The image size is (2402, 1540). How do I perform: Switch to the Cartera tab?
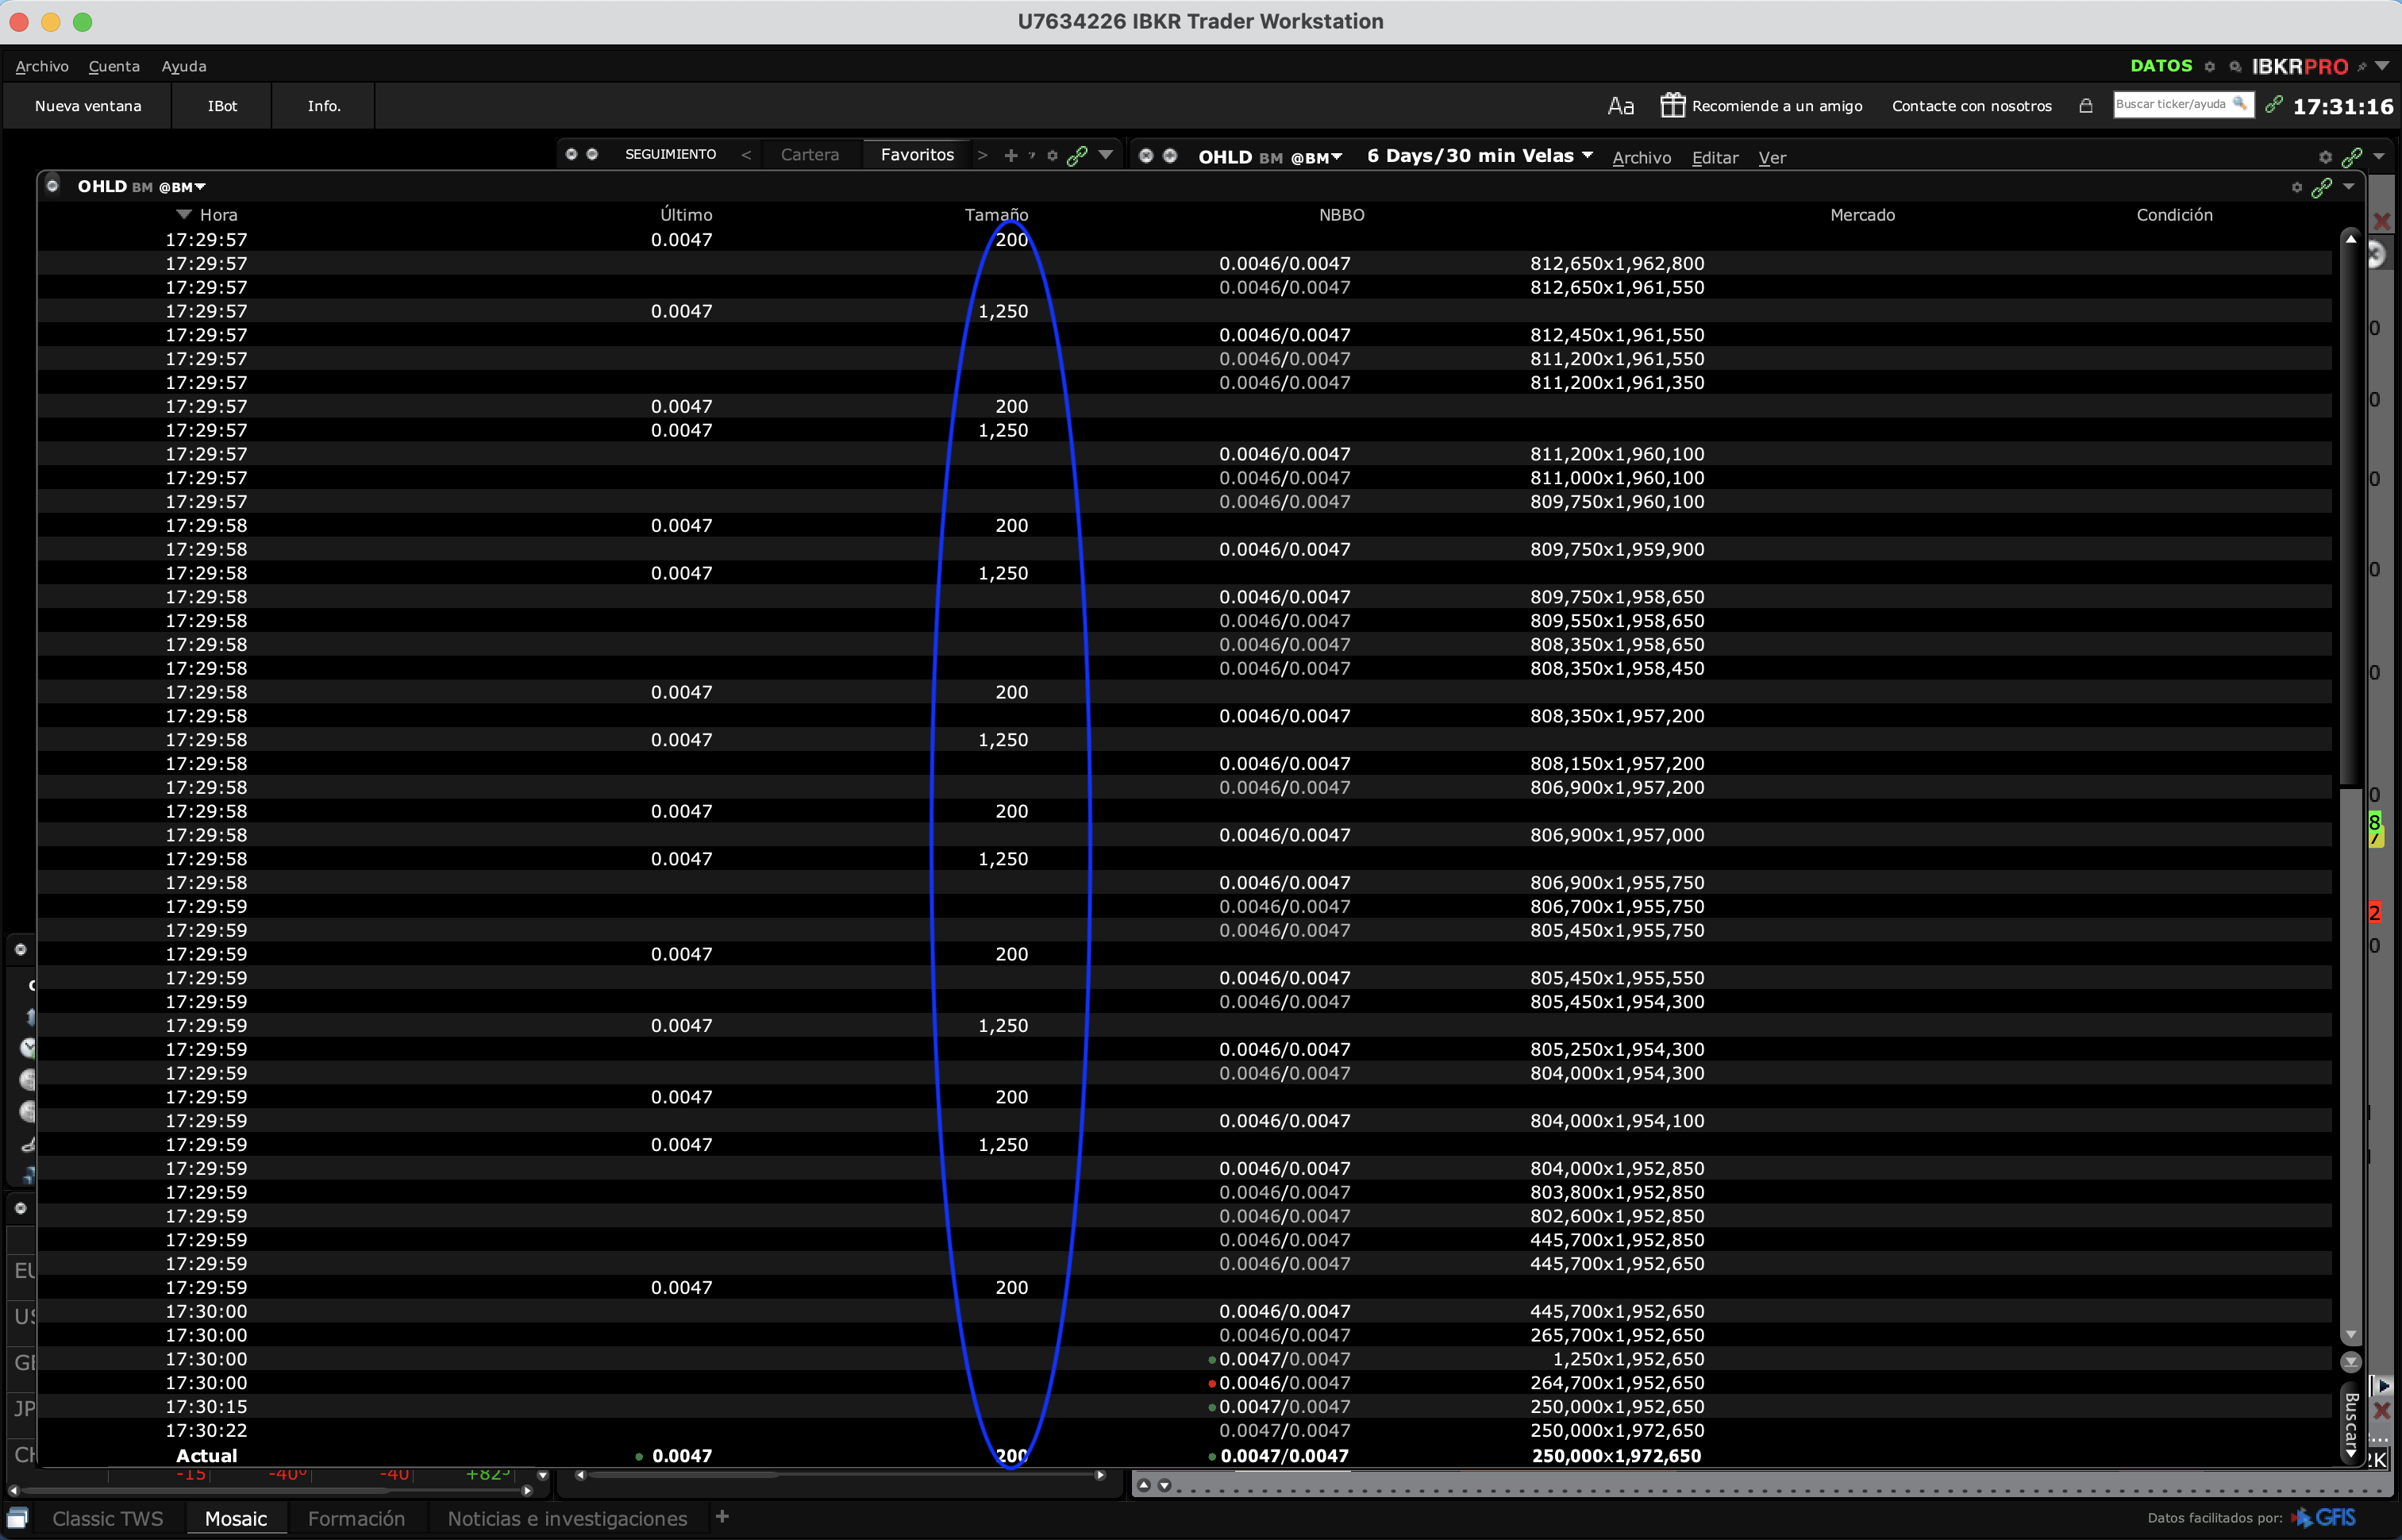pos(810,155)
